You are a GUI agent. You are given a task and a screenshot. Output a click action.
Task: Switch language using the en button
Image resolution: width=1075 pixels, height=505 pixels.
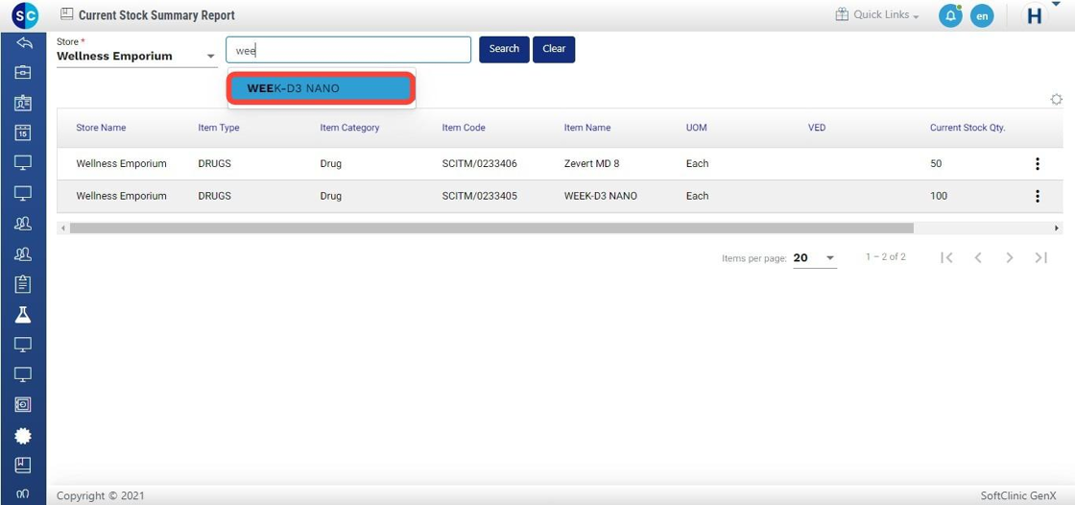tap(981, 16)
